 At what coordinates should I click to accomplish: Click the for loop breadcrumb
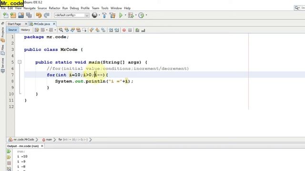pos(73,140)
